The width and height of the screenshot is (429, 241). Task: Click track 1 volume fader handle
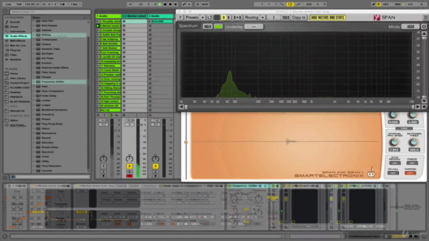pos(115,131)
